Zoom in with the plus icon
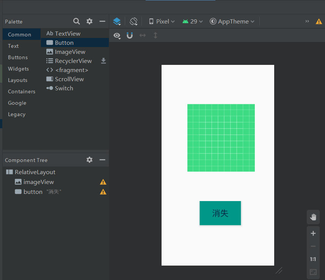Screen dimensions: 325x280 313,233
